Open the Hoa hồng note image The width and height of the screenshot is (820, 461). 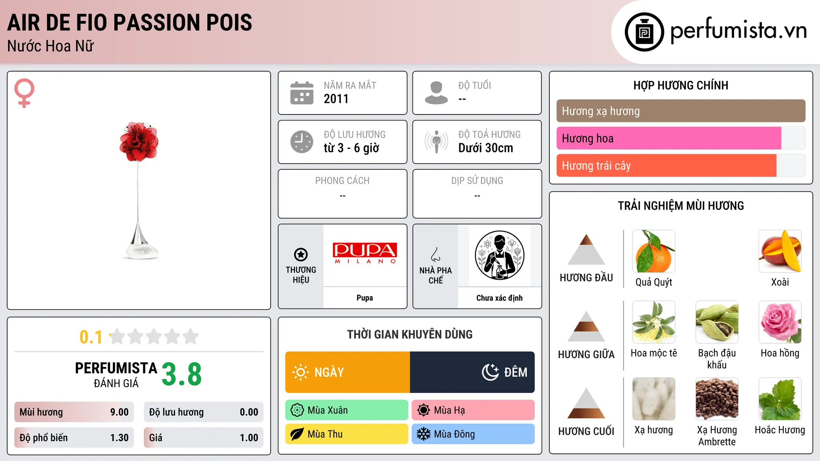point(780,322)
